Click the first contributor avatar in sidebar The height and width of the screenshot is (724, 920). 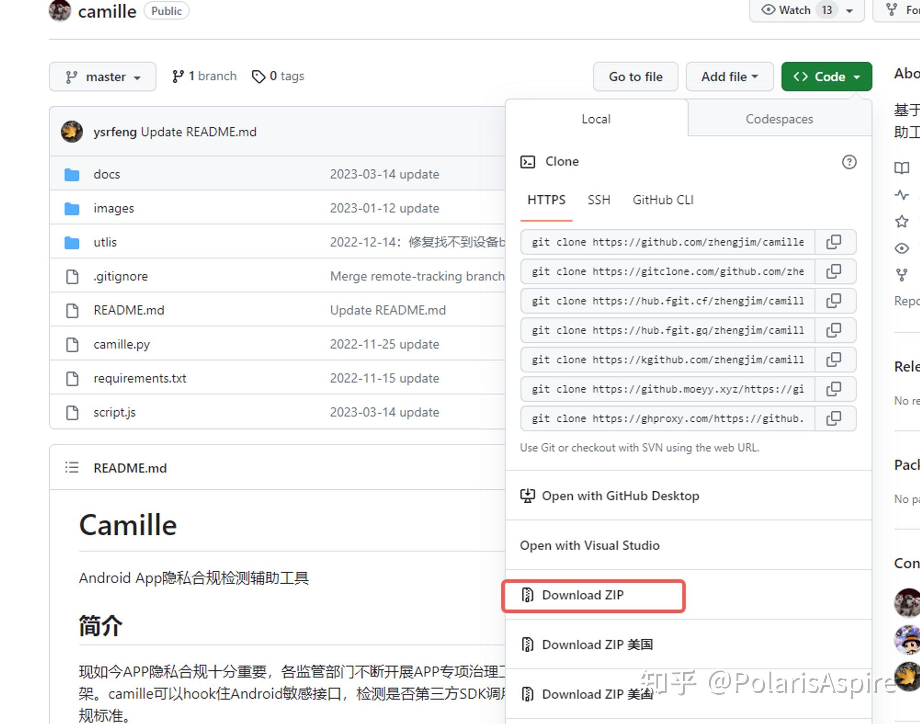click(x=907, y=602)
